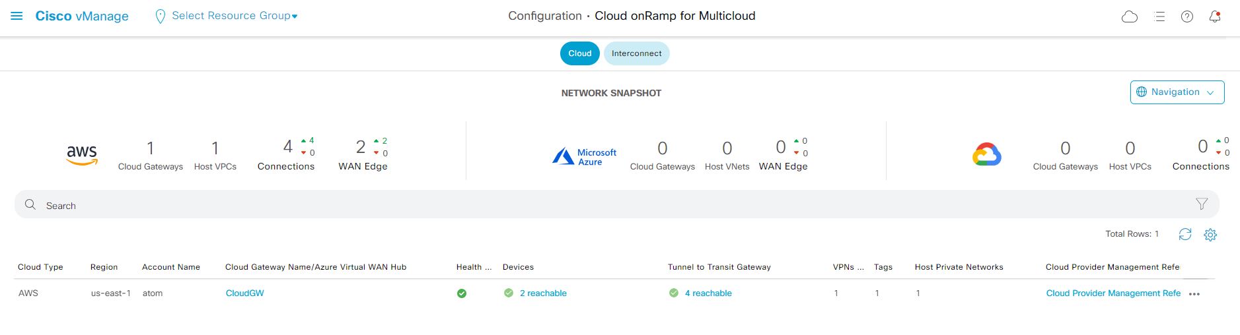Click Google Cloud Connections label
1240x335 pixels.
(1201, 167)
